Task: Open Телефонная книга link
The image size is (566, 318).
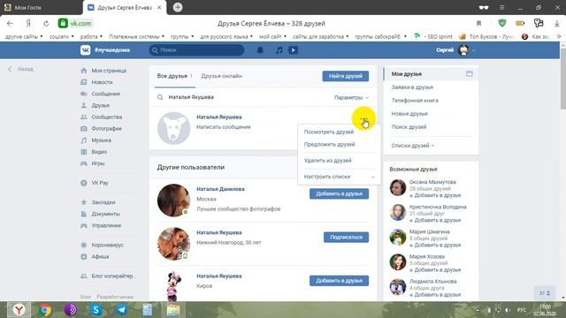Action: pos(415,101)
